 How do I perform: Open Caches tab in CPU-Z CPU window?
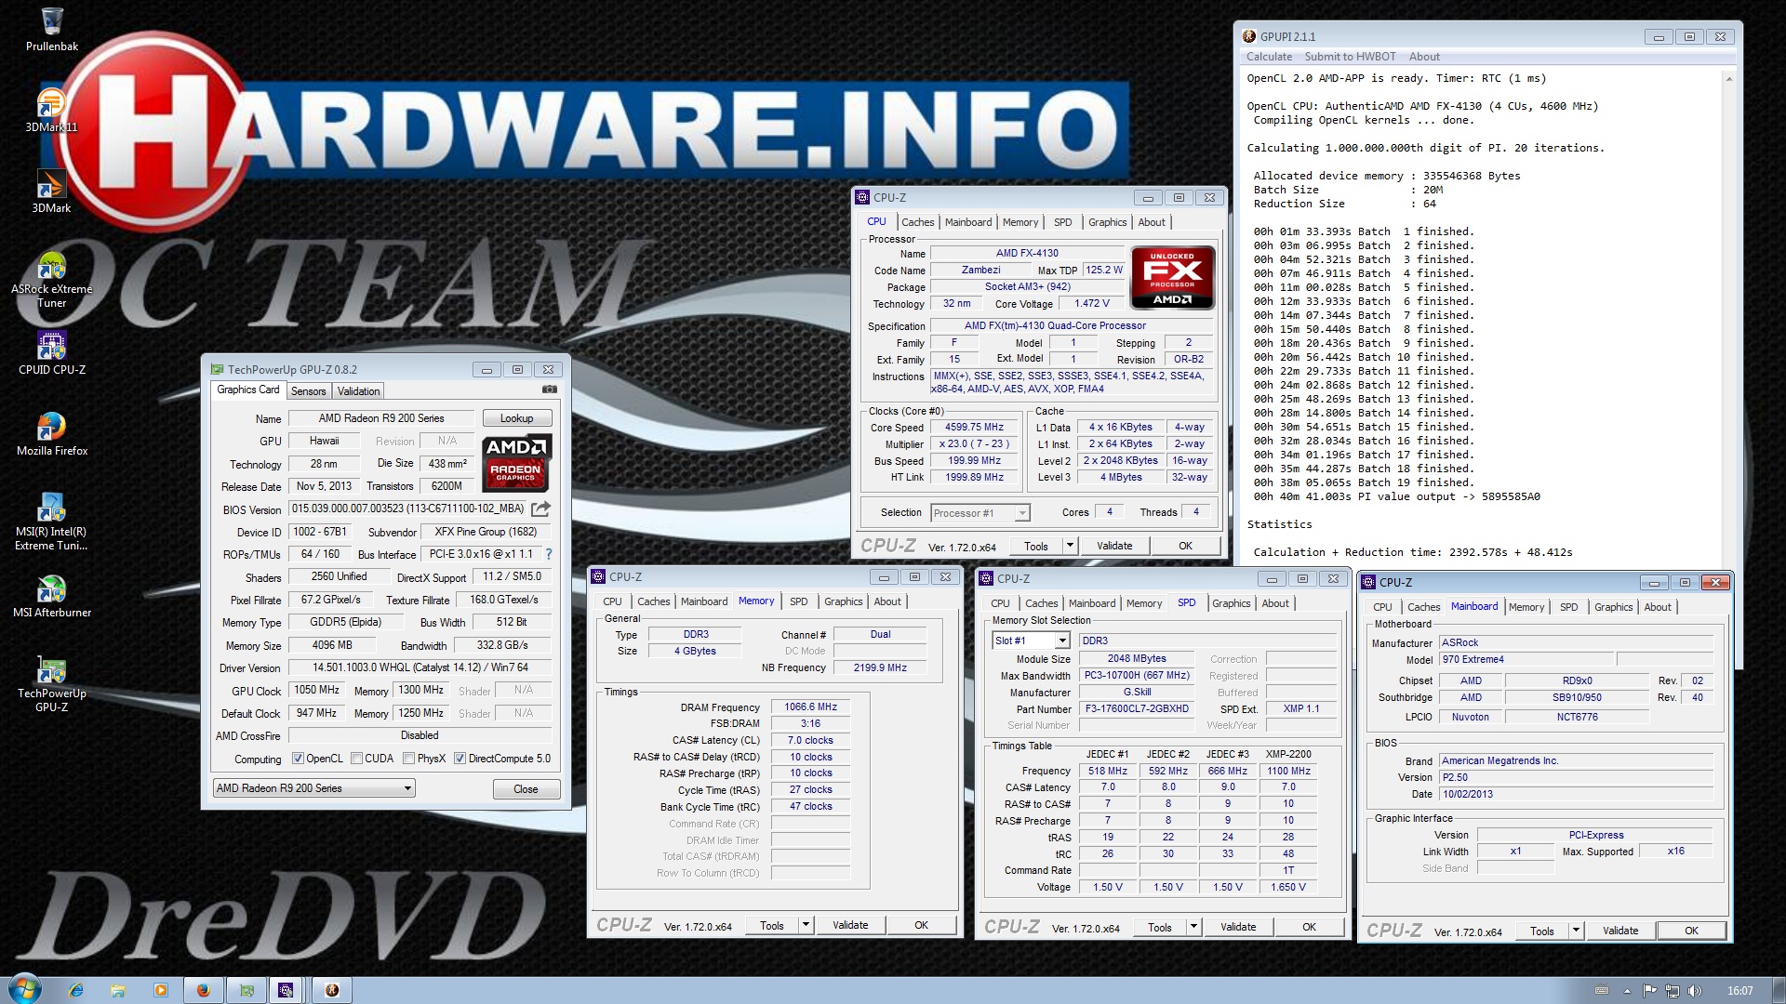(917, 222)
